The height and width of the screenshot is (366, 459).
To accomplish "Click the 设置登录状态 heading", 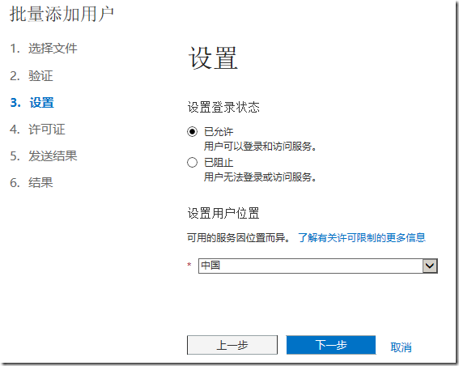I will click(x=223, y=107).
